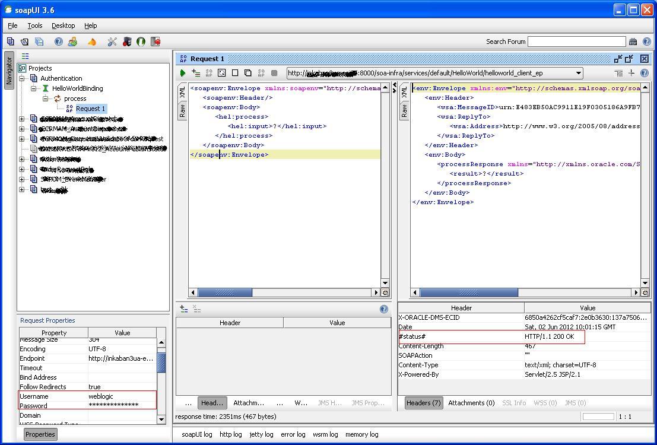This screenshot has width=657, height=445.
Task: Open the endpoint URL dropdown arrow
Action: point(578,73)
